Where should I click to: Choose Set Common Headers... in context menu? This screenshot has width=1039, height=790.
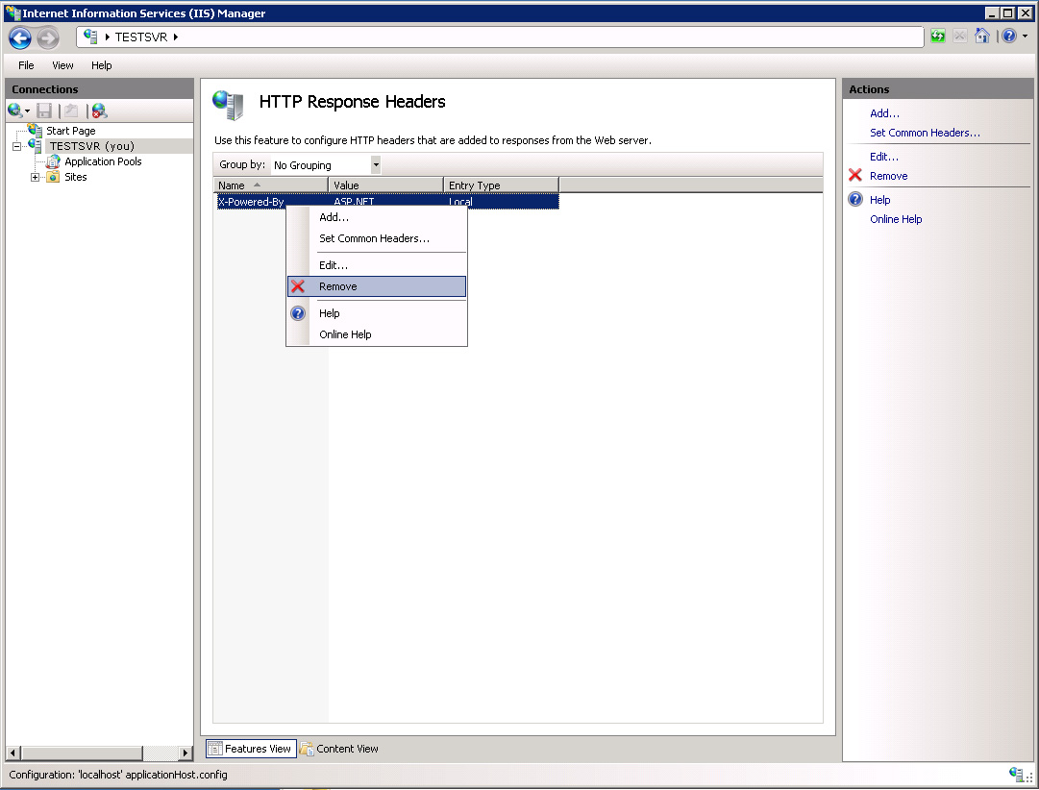click(x=377, y=238)
